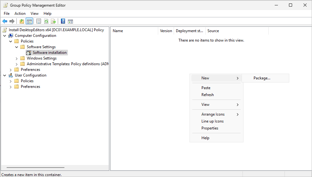Minimize the Group Policy Management Editor window
Image resolution: width=312 pixels, height=177 pixels.
276,5
